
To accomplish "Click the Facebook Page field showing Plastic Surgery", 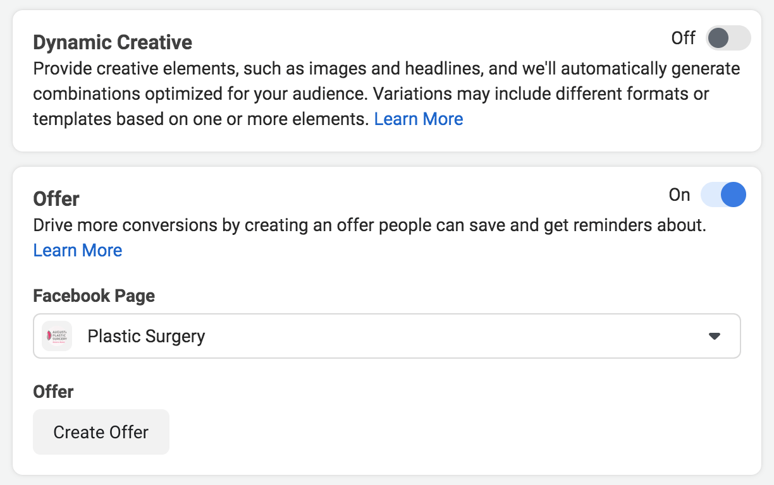I will 386,336.
